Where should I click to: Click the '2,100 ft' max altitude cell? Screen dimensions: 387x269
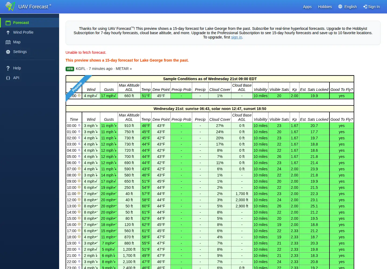coord(129,262)
